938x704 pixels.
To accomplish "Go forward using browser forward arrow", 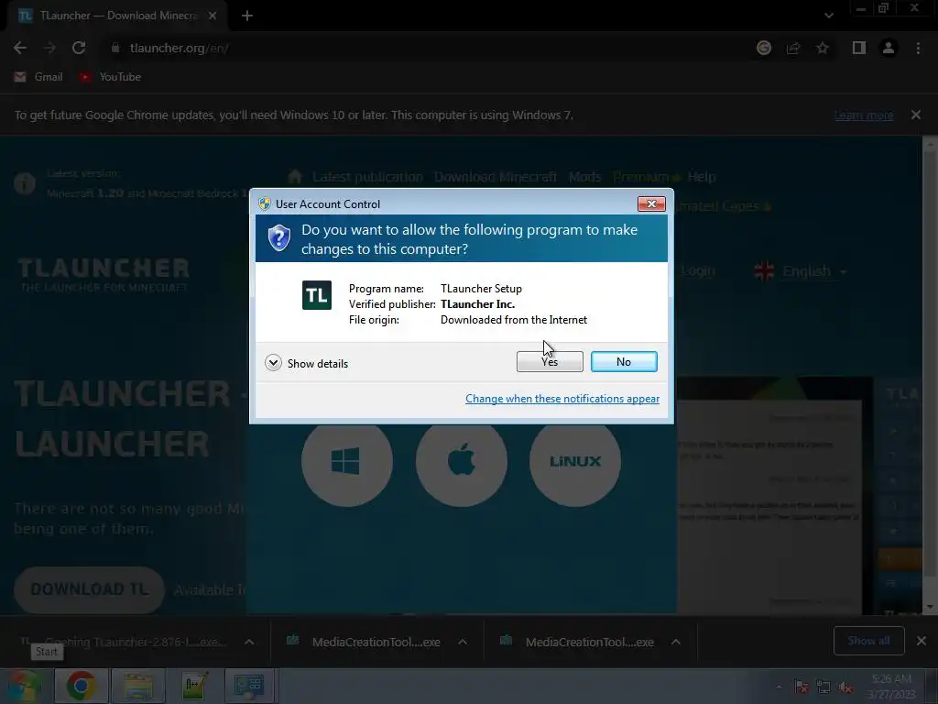I will [x=49, y=48].
